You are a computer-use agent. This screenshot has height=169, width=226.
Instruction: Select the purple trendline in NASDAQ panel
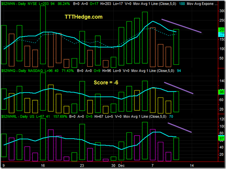tap(179, 88)
